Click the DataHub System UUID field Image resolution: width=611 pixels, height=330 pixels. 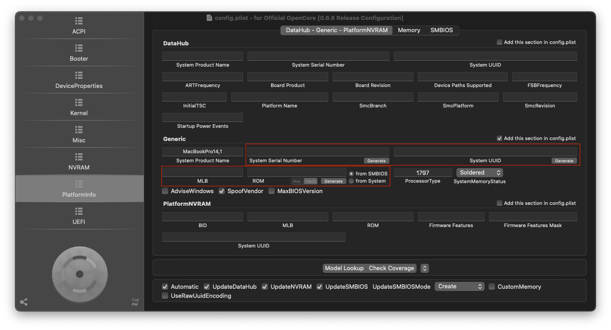coord(485,56)
